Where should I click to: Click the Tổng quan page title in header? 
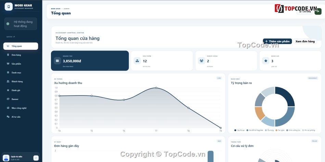point(61,13)
